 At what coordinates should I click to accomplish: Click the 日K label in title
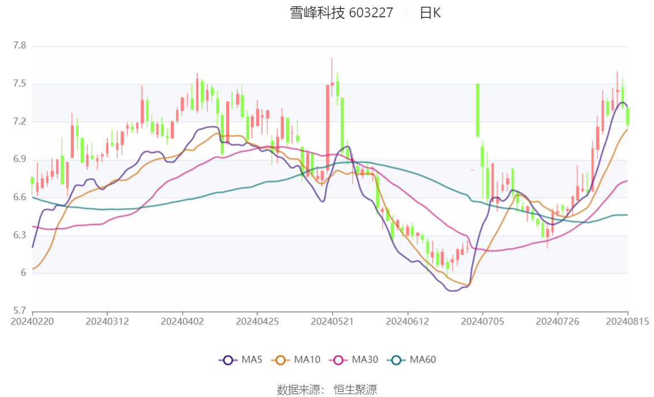[430, 13]
